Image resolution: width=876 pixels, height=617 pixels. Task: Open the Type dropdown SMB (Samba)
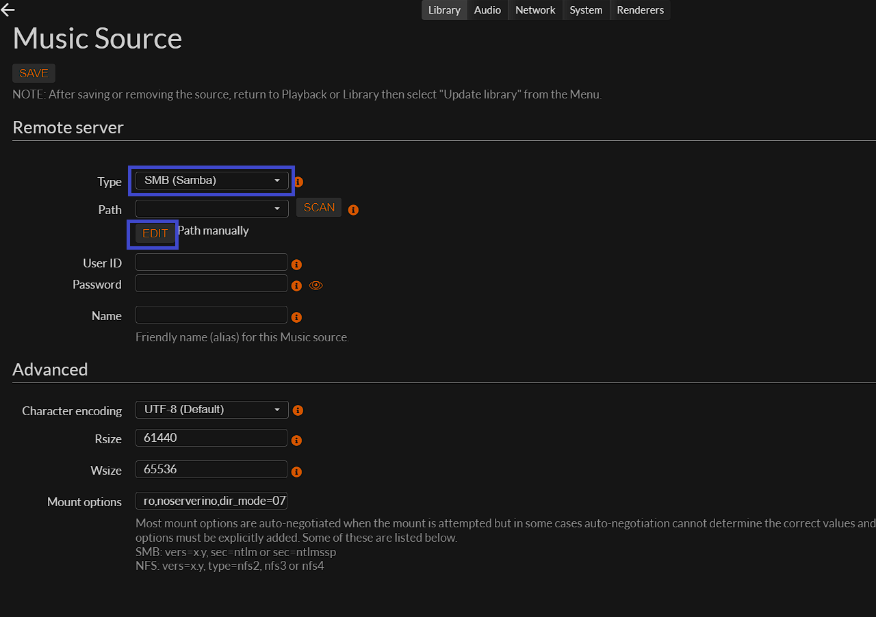point(211,180)
